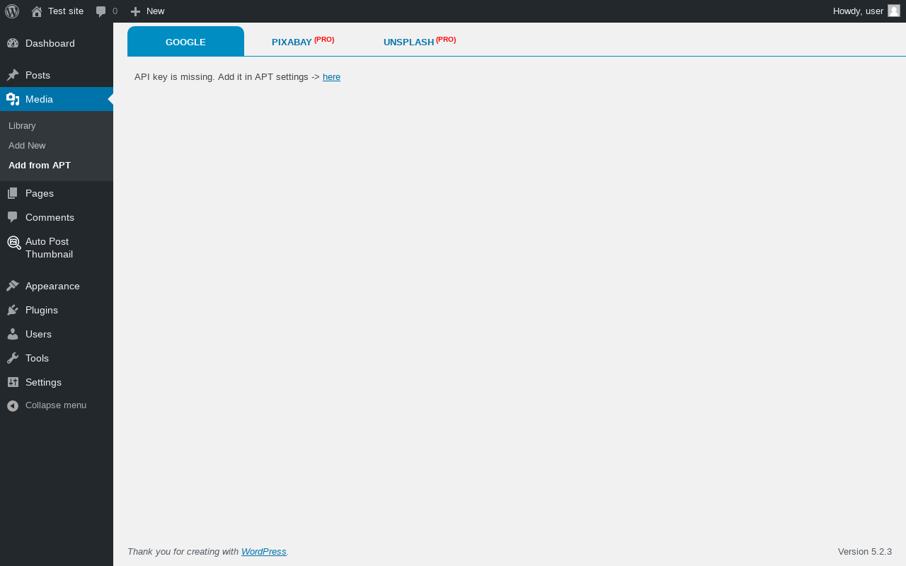Click the red PRO badge on PIXABAY

pyautogui.click(x=324, y=40)
